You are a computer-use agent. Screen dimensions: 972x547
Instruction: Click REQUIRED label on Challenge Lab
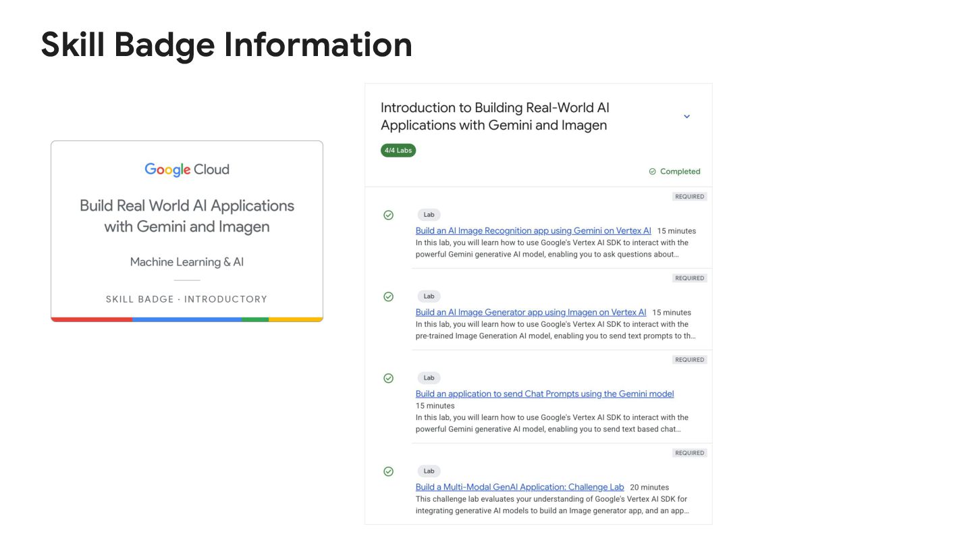(689, 453)
